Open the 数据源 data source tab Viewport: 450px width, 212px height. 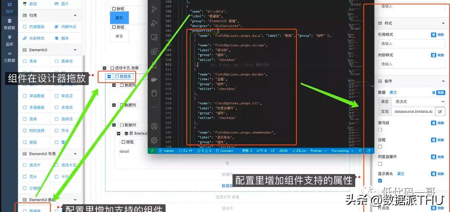9,24
